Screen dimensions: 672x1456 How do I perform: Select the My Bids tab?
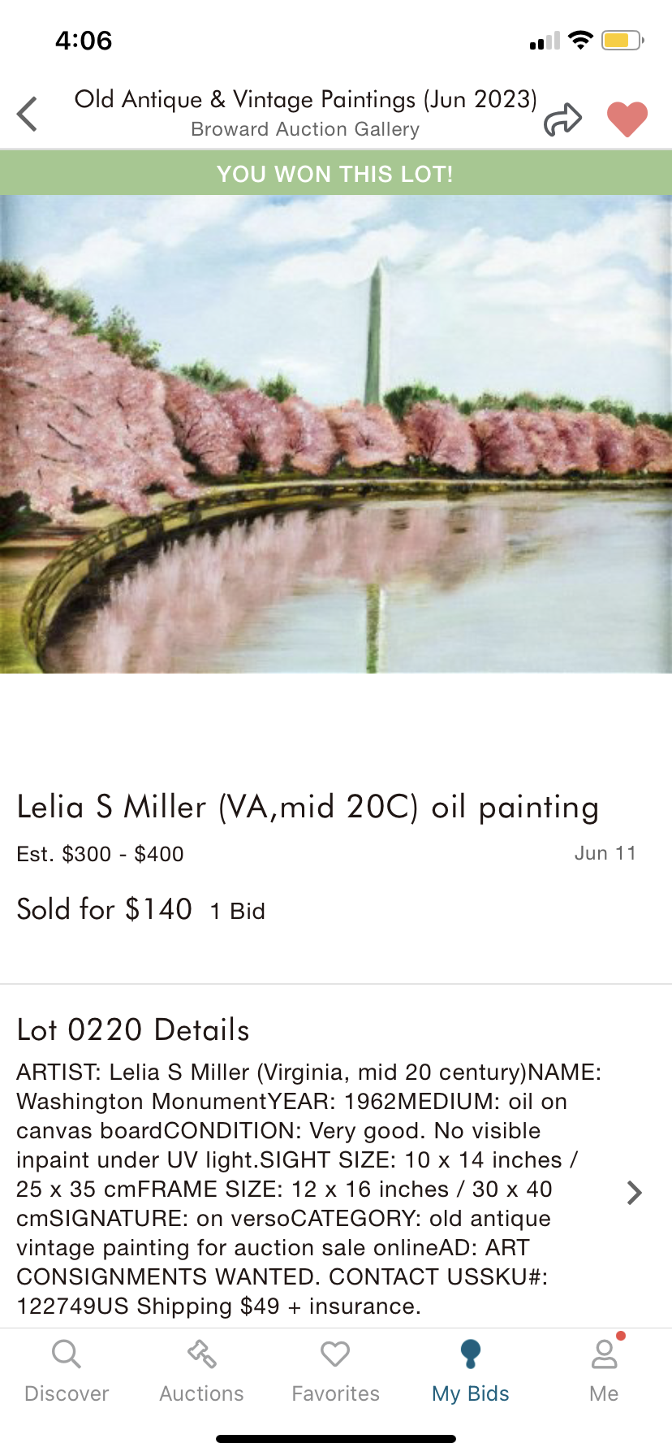click(x=470, y=1371)
